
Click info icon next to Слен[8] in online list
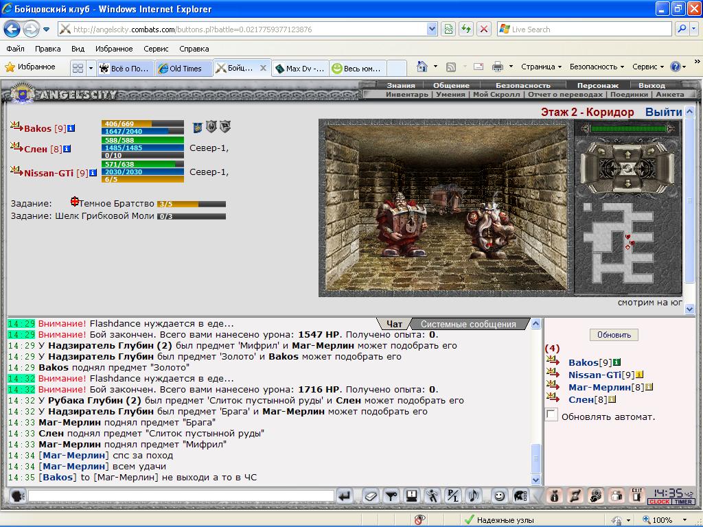[612, 399]
